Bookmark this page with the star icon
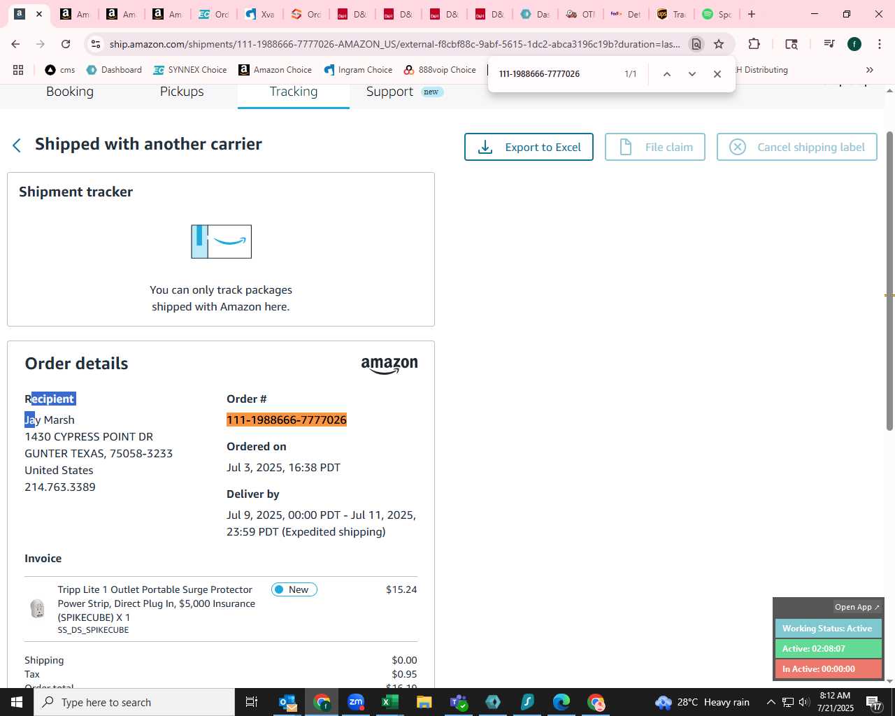Image resolution: width=895 pixels, height=716 pixels. tap(719, 44)
